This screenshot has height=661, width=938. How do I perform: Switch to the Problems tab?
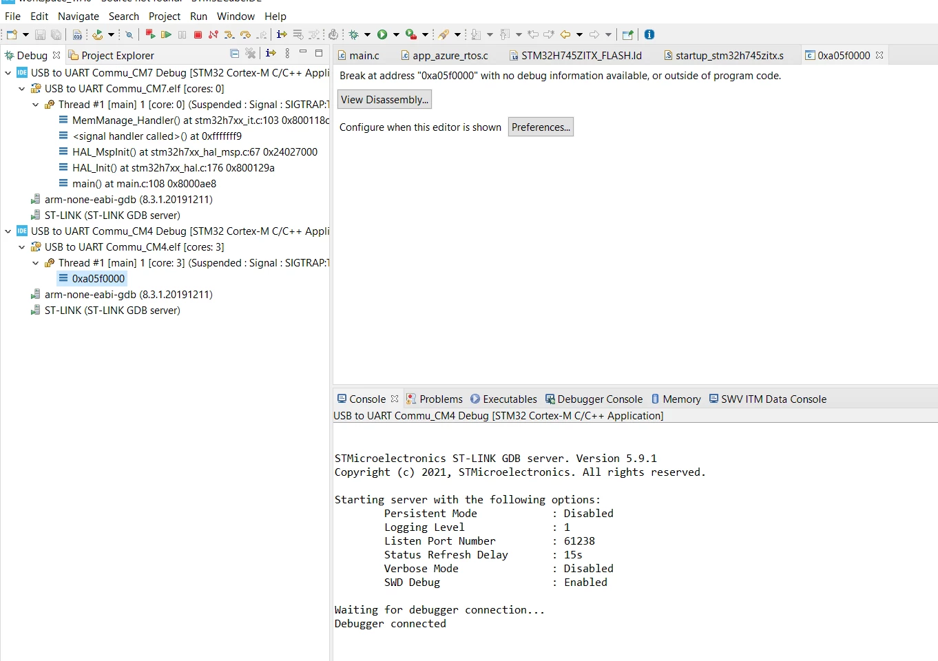point(435,399)
